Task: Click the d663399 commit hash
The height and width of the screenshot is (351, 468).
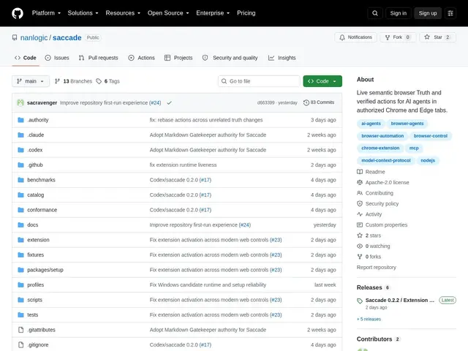Action: click(x=265, y=102)
